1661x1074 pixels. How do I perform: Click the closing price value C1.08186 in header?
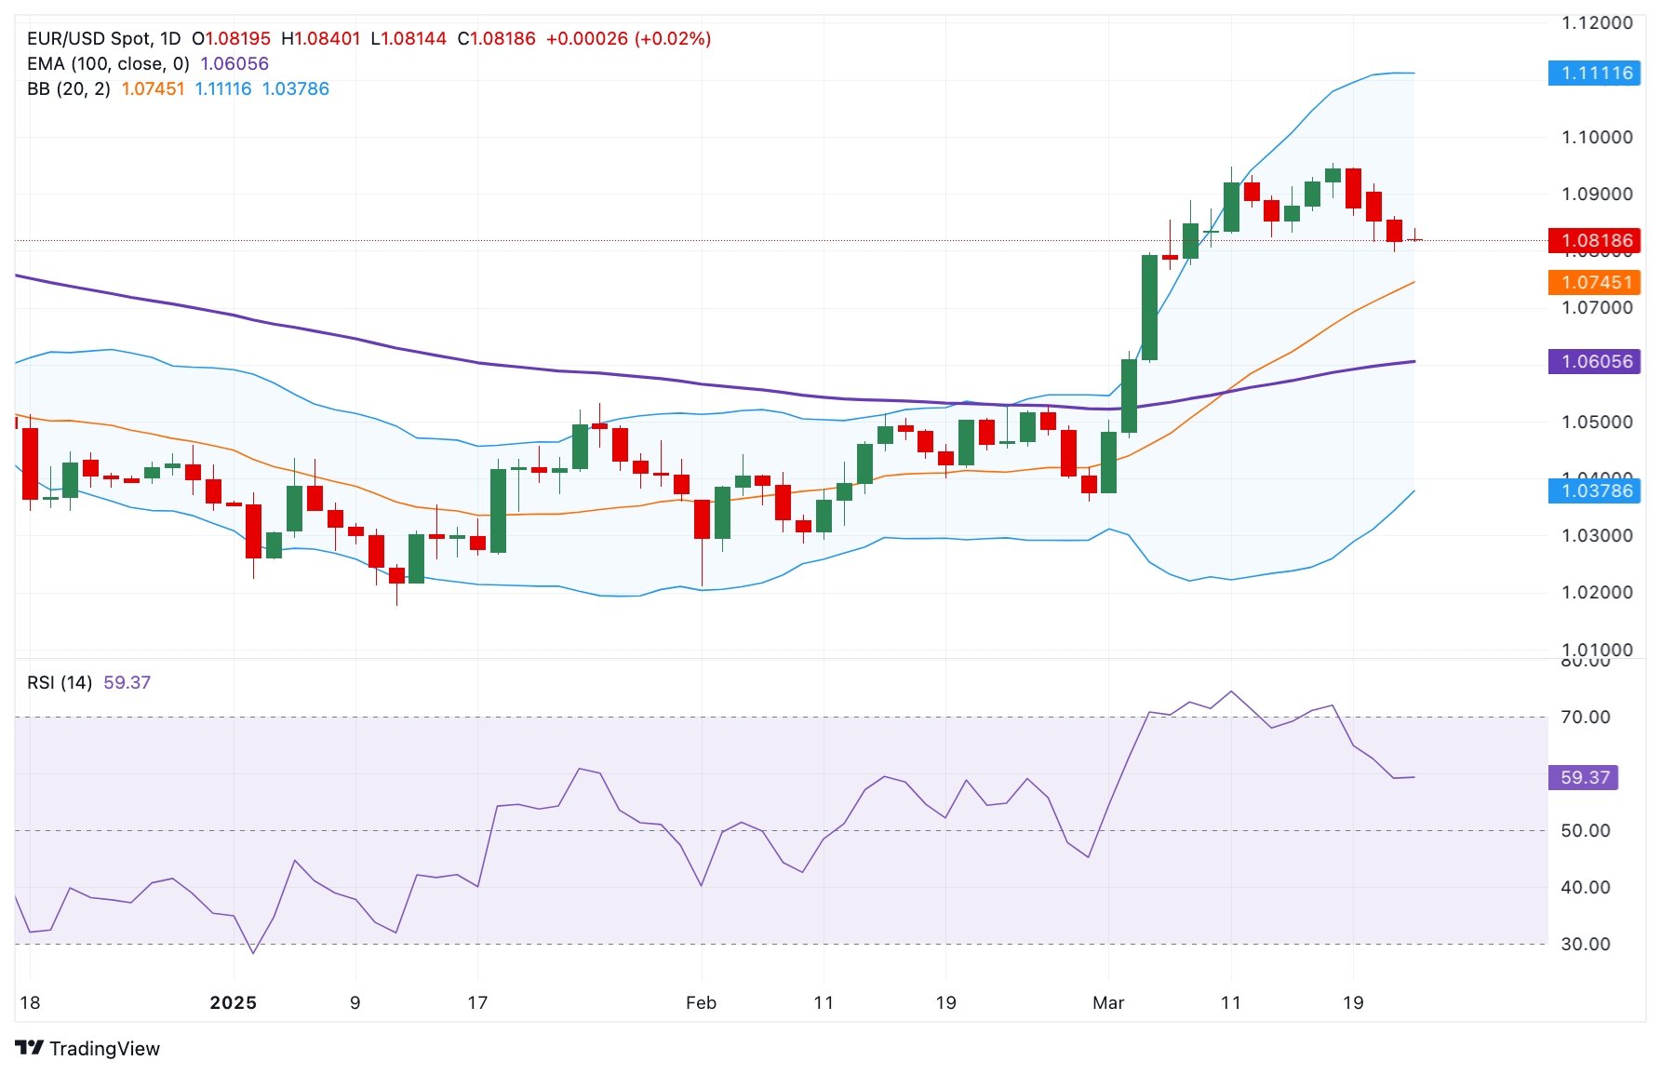[x=496, y=38]
